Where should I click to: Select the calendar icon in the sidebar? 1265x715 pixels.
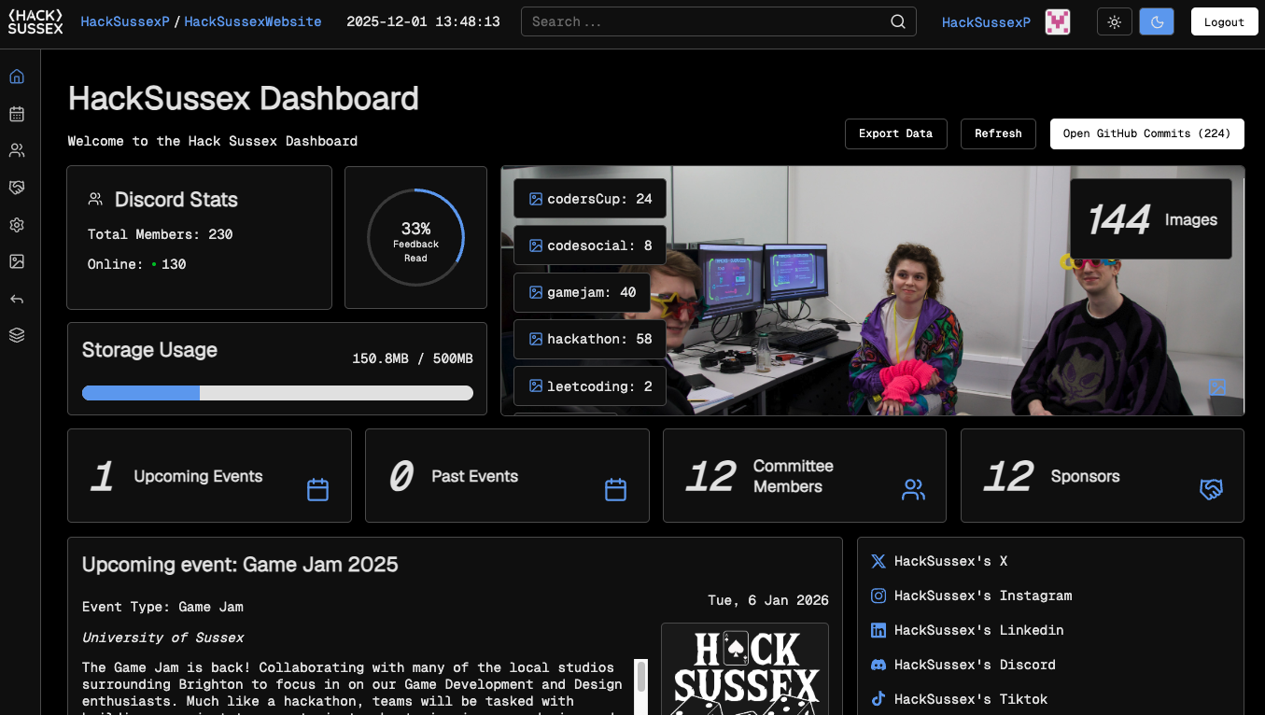(16, 113)
